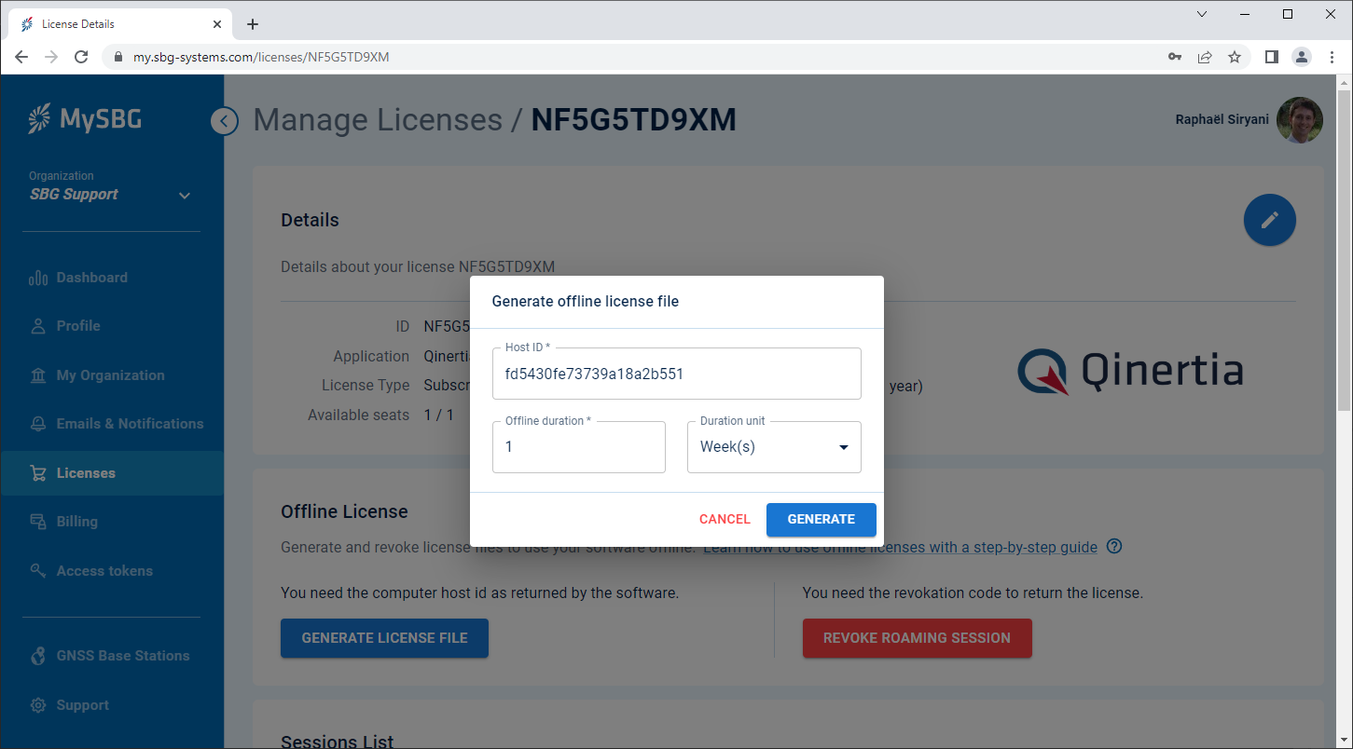
Task: Open Raphaël Siryani's profile avatar
Action: click(x=1299, y=120)
